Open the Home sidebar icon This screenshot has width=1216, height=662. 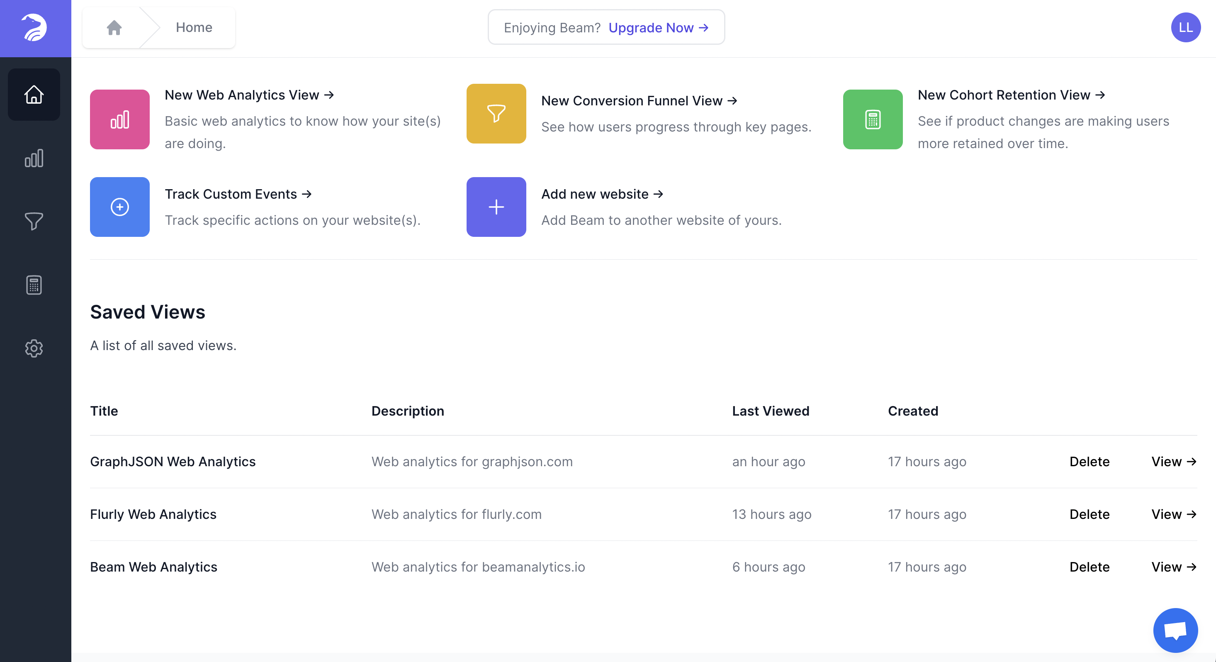34,95
